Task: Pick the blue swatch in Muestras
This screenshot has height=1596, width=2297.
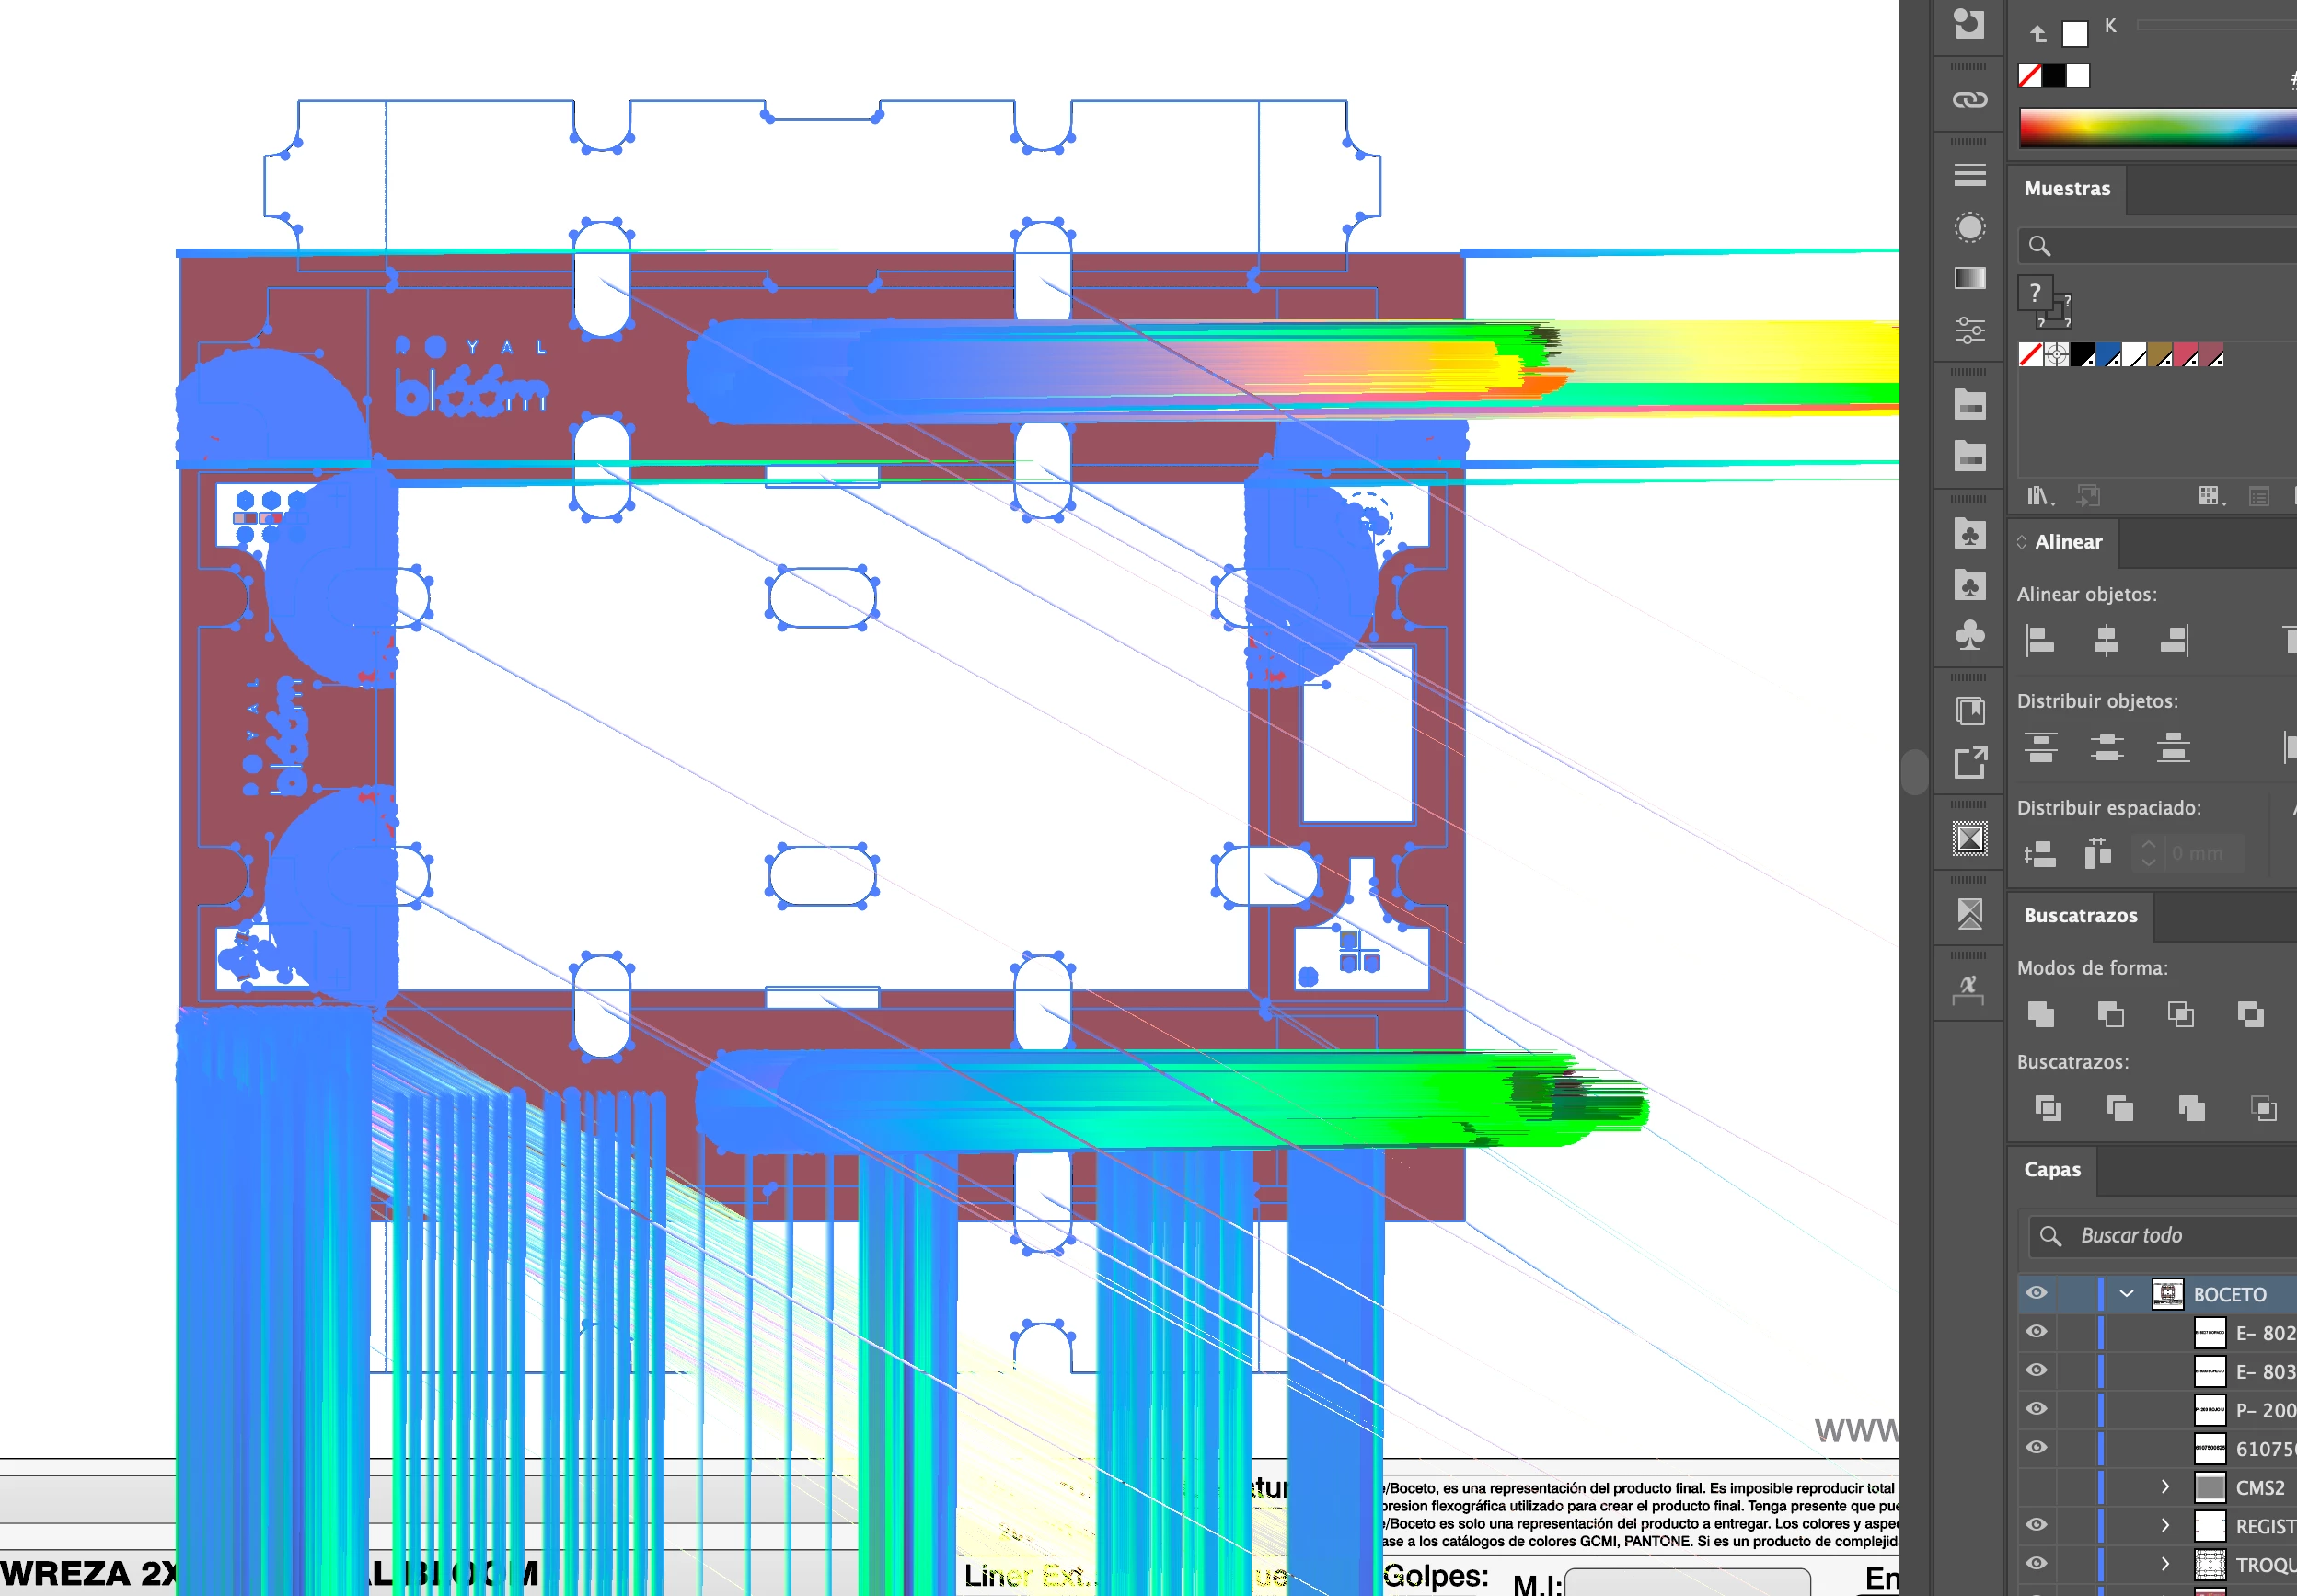Action: [2108, 355]
